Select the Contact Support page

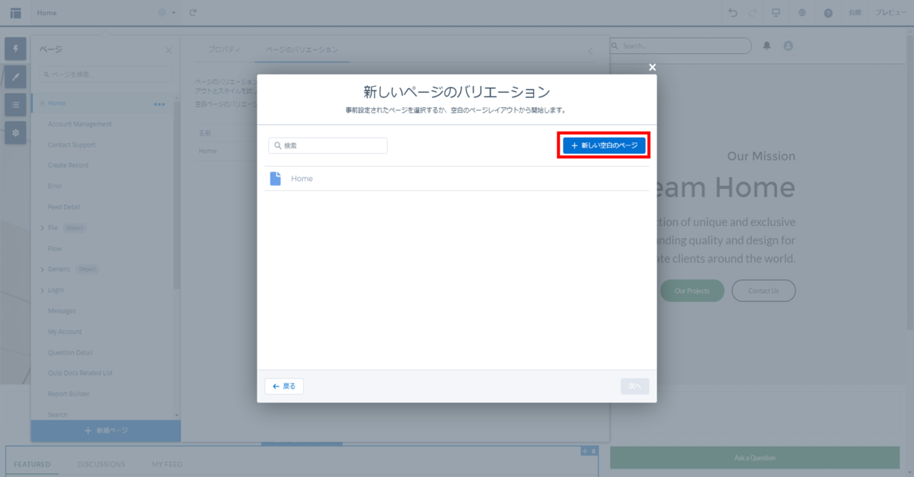click(x=72, y=145)
